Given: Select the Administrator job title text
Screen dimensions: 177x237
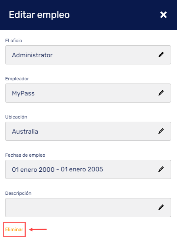Looking at the screenshot, I should click(32, 55).
